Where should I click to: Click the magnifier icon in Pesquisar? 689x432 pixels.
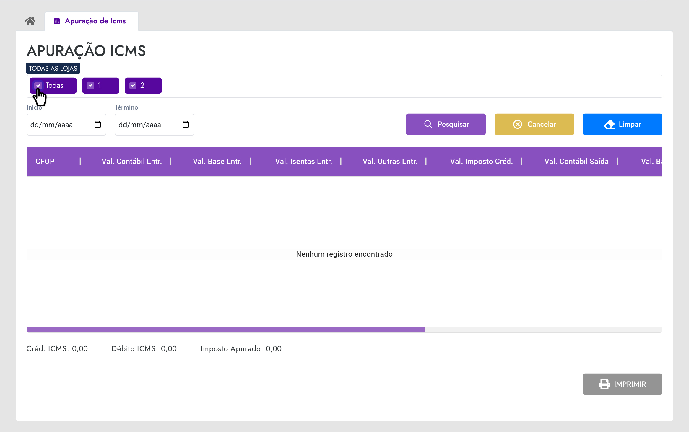[x=428, y=124]
